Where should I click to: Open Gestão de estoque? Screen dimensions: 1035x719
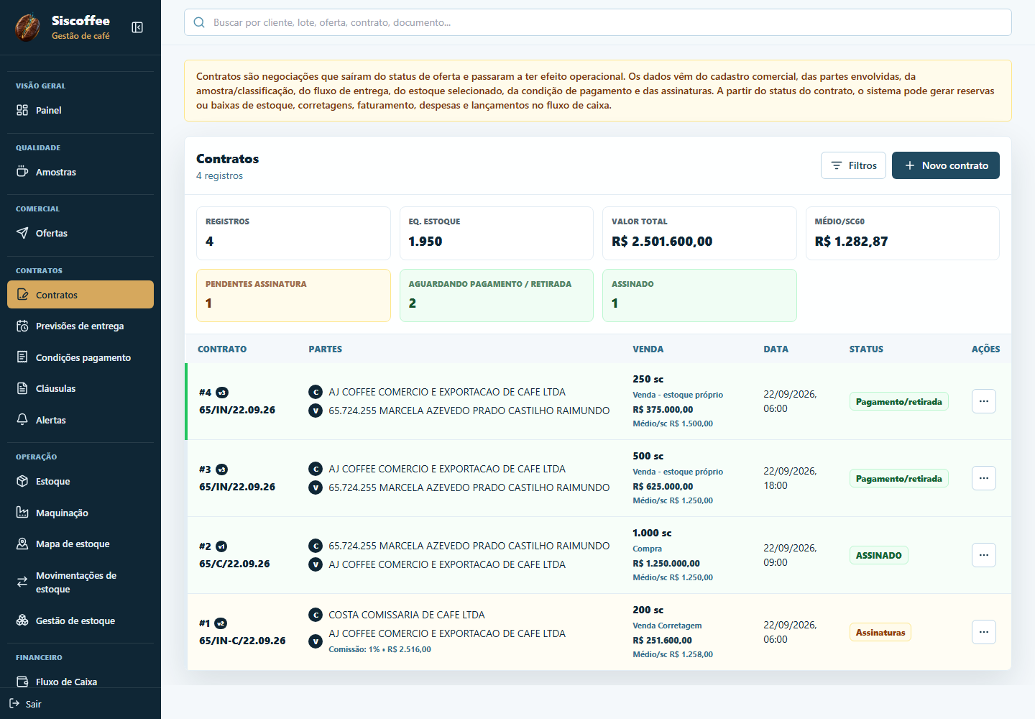pyautogui.click(x=80, y=620)
